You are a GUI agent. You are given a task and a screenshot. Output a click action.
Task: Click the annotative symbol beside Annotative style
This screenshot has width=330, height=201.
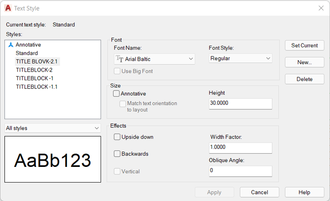11,45
